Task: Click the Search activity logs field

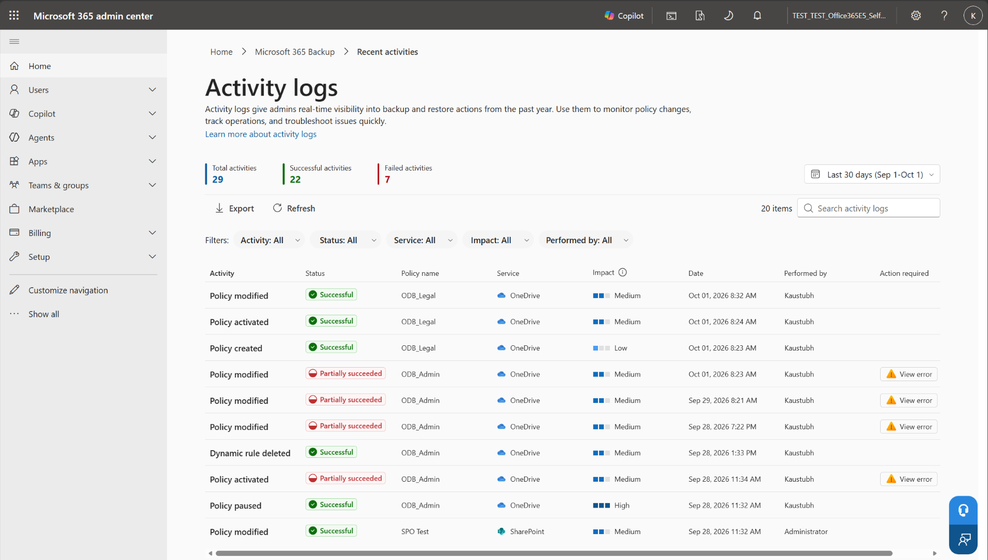Action: coord(869,208)
